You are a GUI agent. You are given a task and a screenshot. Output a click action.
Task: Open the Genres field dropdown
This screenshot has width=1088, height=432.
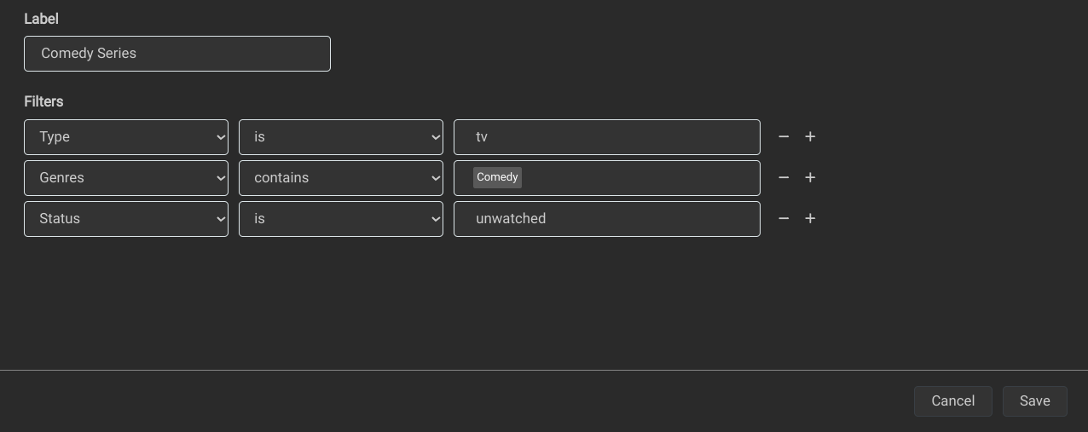(125, 178)
